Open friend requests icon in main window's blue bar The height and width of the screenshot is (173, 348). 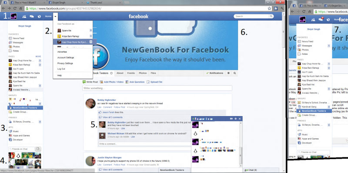(24, 17)
